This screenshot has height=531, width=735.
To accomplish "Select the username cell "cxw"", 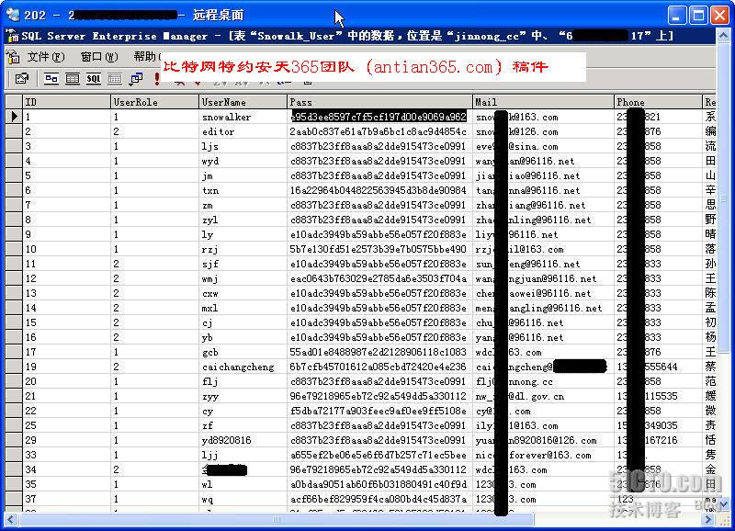I will point(243,293).
